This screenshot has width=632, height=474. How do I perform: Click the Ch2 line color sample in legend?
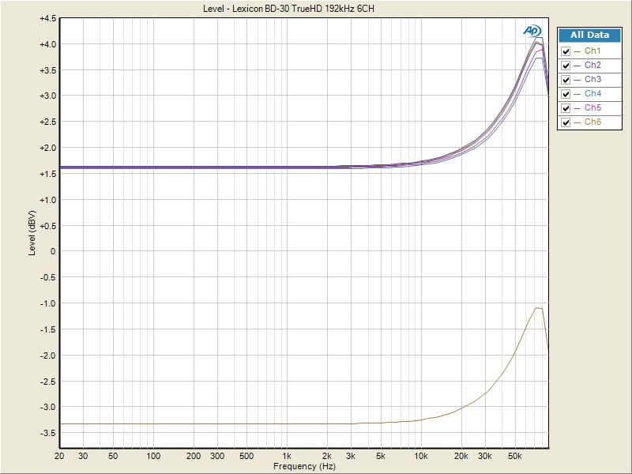click(x=577, y=66)
